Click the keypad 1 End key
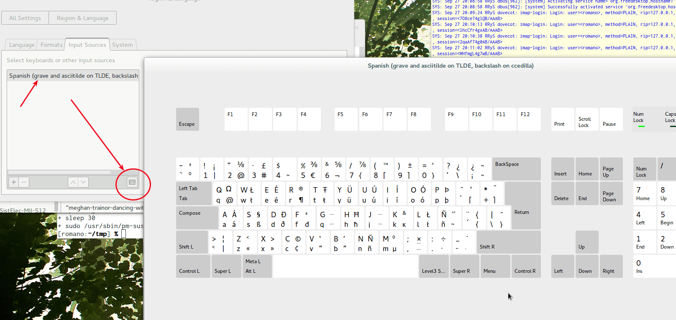Screen dimensions: 676x320 pos(645,242)
